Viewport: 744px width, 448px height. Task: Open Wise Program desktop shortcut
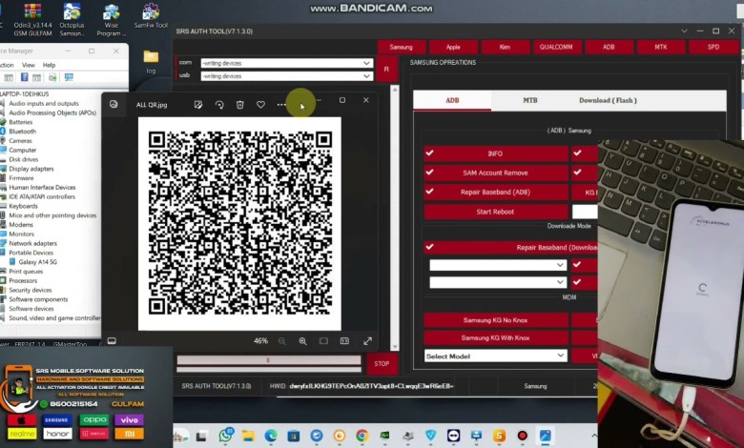point(111,20)
